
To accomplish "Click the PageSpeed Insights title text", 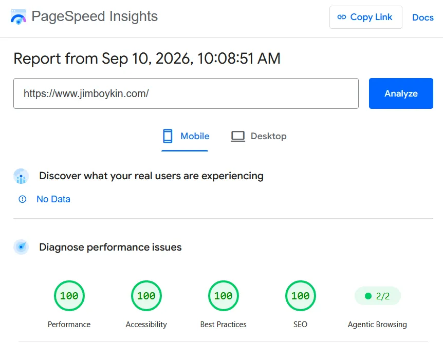I will click(x=95, y=16).
